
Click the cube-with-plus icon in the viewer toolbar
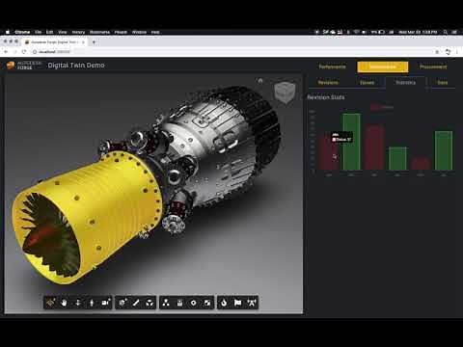point(123,303)
